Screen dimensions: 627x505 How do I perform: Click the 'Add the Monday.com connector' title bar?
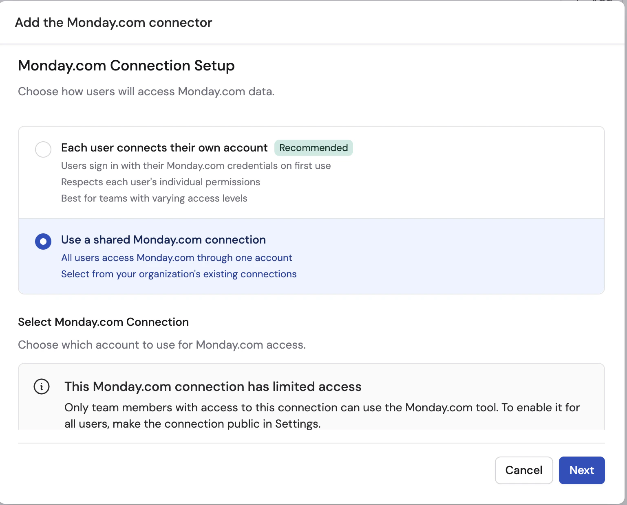click(114, 22)
